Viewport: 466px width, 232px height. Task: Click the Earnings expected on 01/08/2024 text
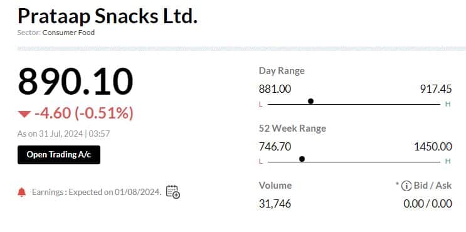97,192
